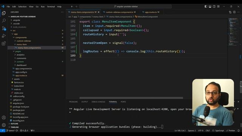Click the command center search box
The width and height of the screenshot is (242, 136).
(x=126, y=6)
